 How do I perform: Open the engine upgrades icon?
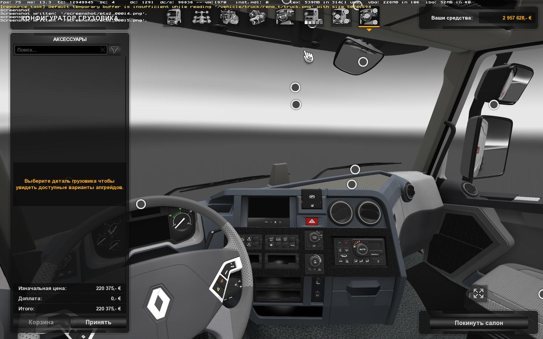pos(229,17)
